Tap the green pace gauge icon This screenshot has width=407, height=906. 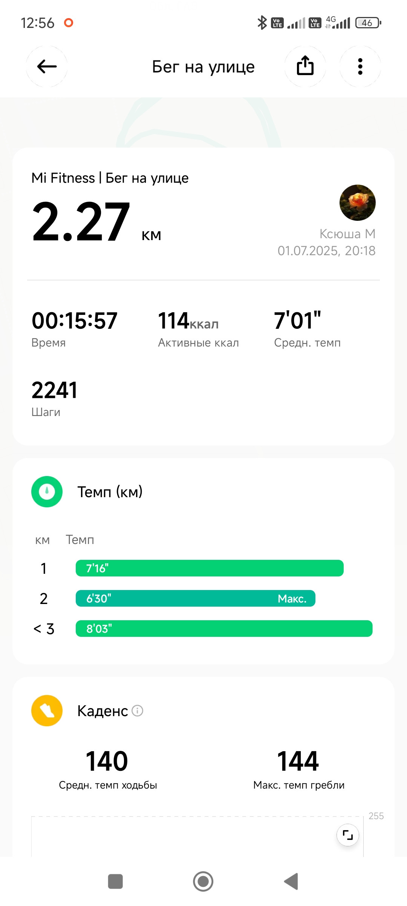[x=47, y=492]
